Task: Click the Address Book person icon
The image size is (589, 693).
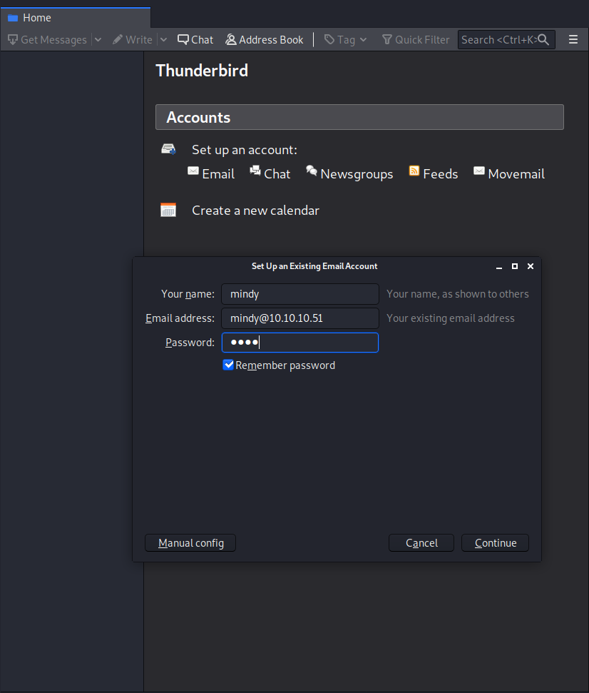Action: click(x=230, y=40)
